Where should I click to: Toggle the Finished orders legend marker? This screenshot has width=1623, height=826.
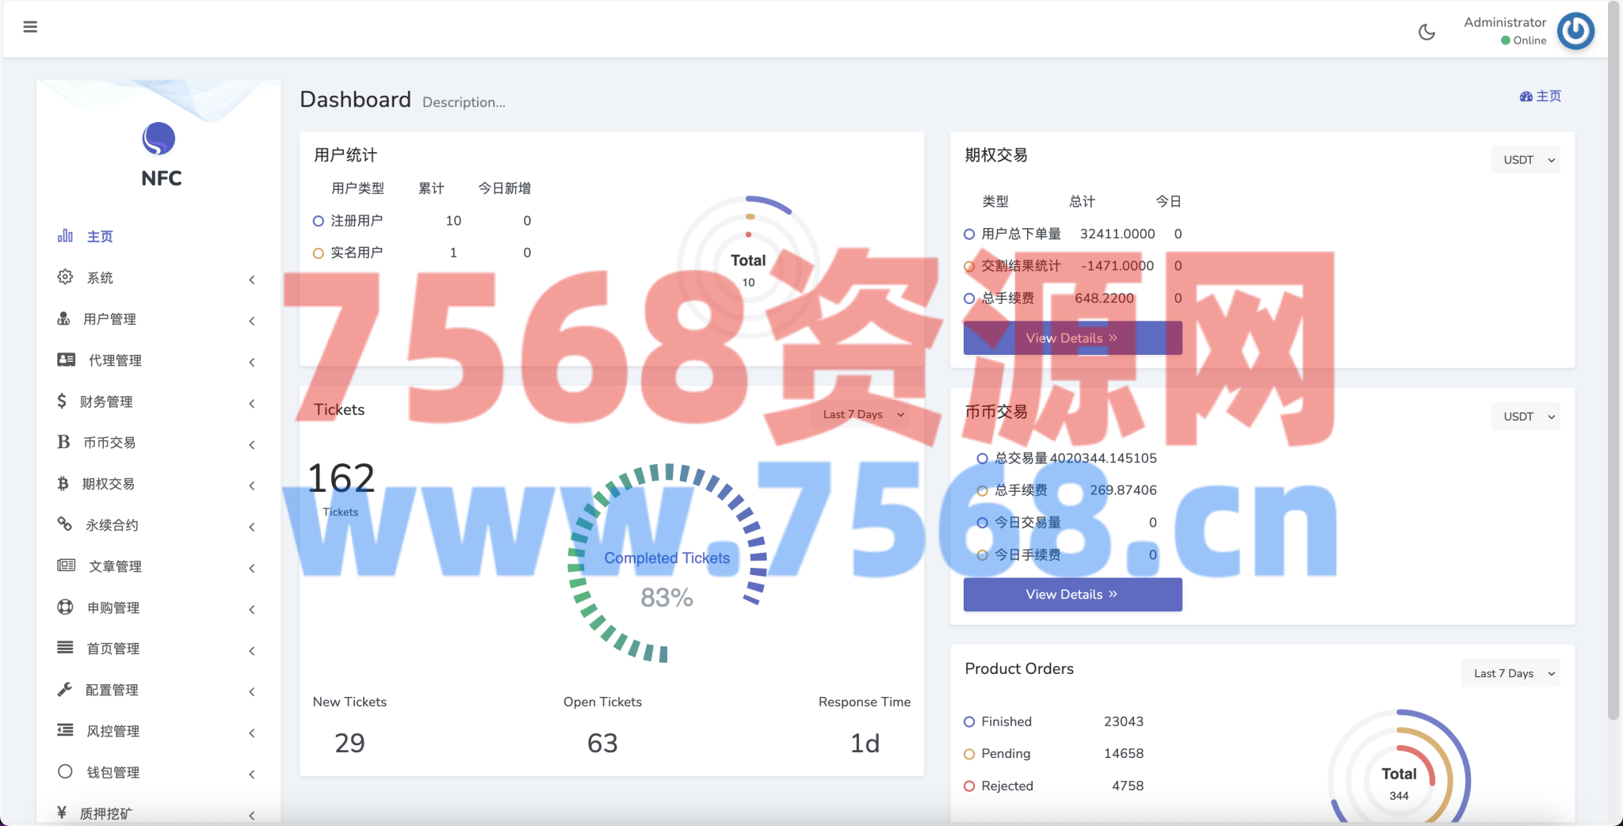pos(969,721)
